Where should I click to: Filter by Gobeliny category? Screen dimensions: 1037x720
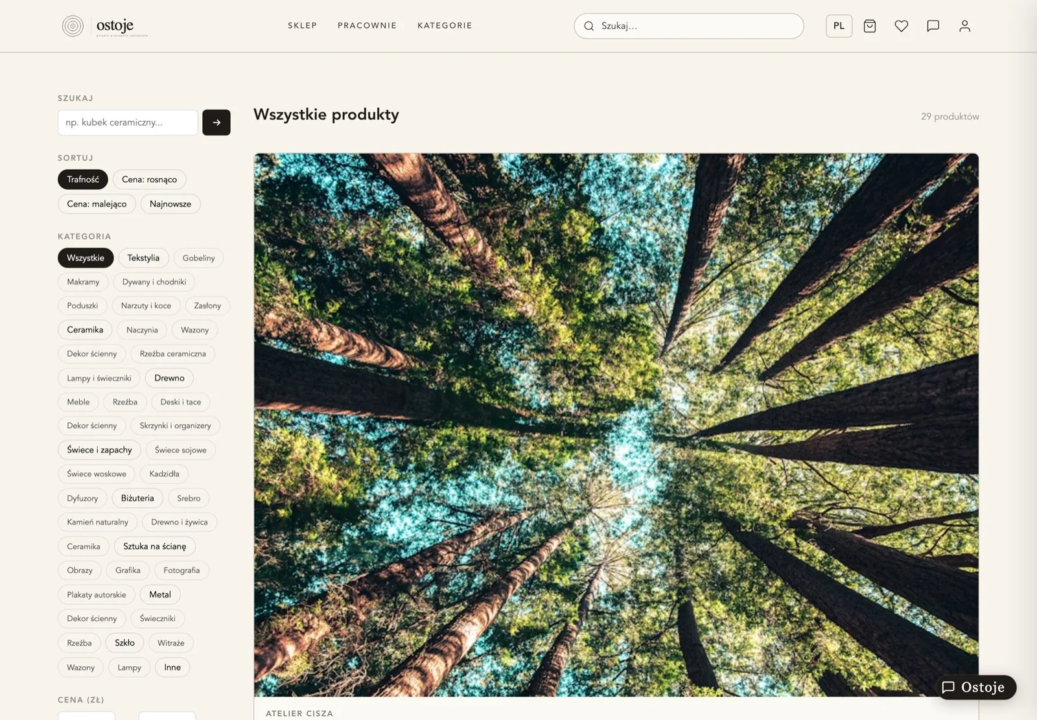(198, 258)
